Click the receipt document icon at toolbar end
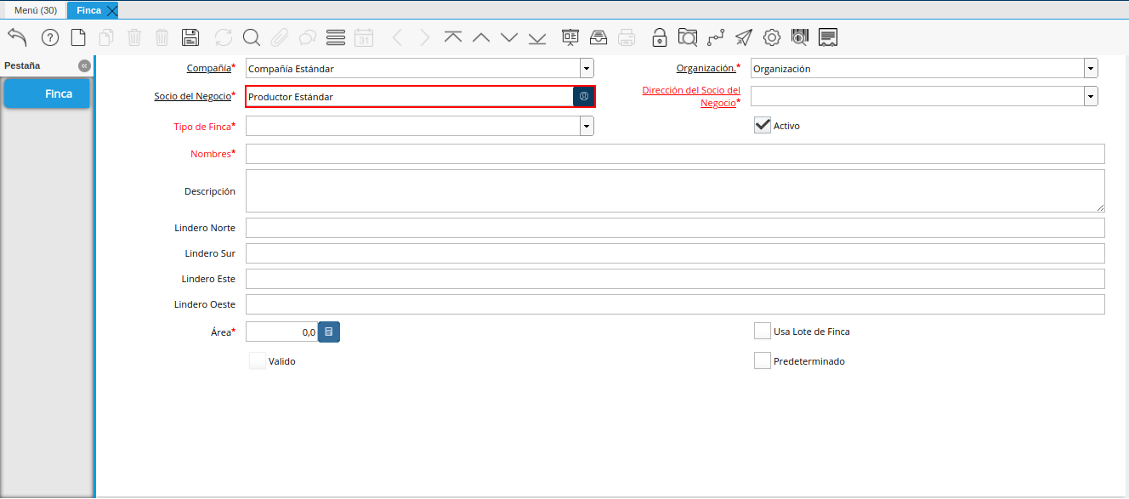Viewport: 1129px width, 499px height. click(x=828, y=37)
